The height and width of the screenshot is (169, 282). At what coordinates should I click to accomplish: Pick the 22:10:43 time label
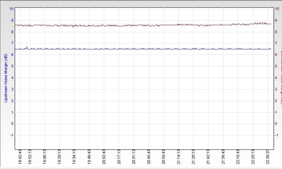238,157
